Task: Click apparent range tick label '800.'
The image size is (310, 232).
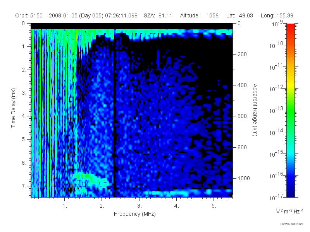Action: 243,147
